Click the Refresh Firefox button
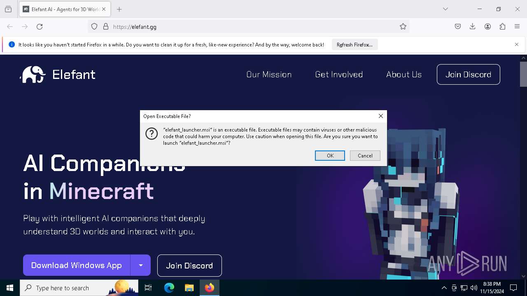527x296 pixels. [x=354, y=44]
